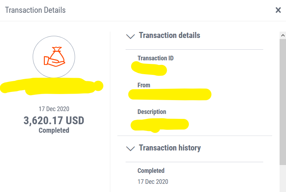The image size is (286, 192).
Task: Click the scrollbar up arrow
Action: coord(283,35)
